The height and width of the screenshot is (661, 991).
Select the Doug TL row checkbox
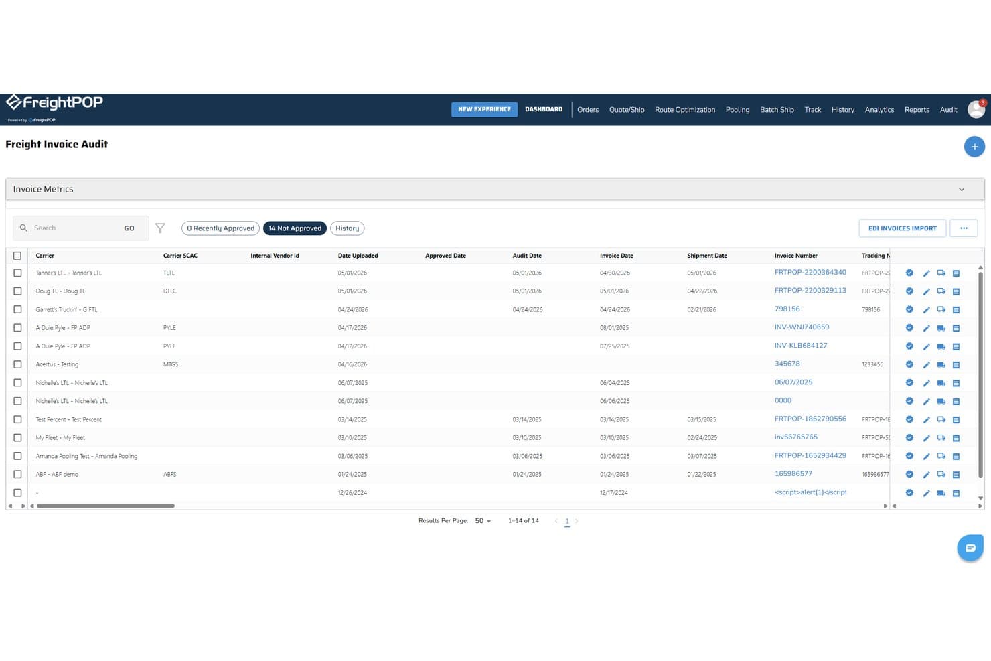(17, 291)
